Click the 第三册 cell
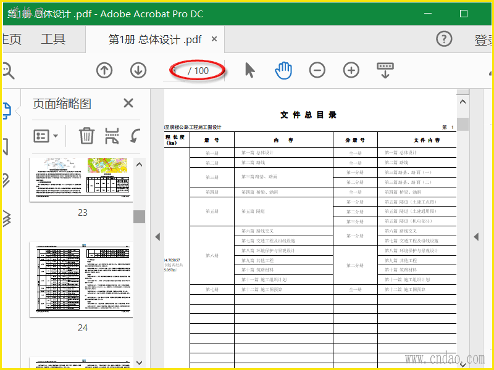 (x=212, y=177)
